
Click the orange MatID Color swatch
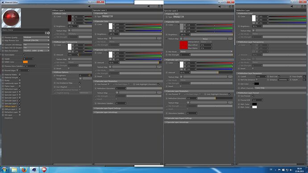25,62
